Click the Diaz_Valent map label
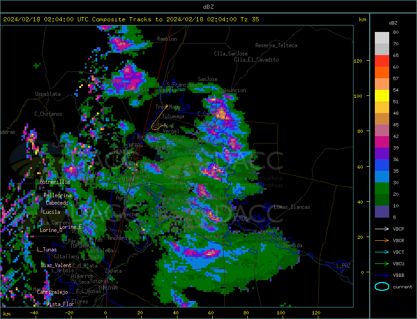 pos(56,265)
